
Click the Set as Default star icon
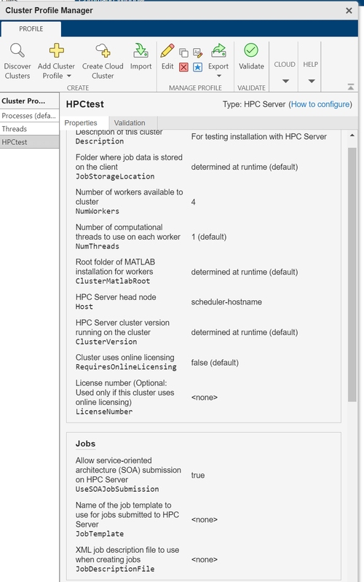198,67
